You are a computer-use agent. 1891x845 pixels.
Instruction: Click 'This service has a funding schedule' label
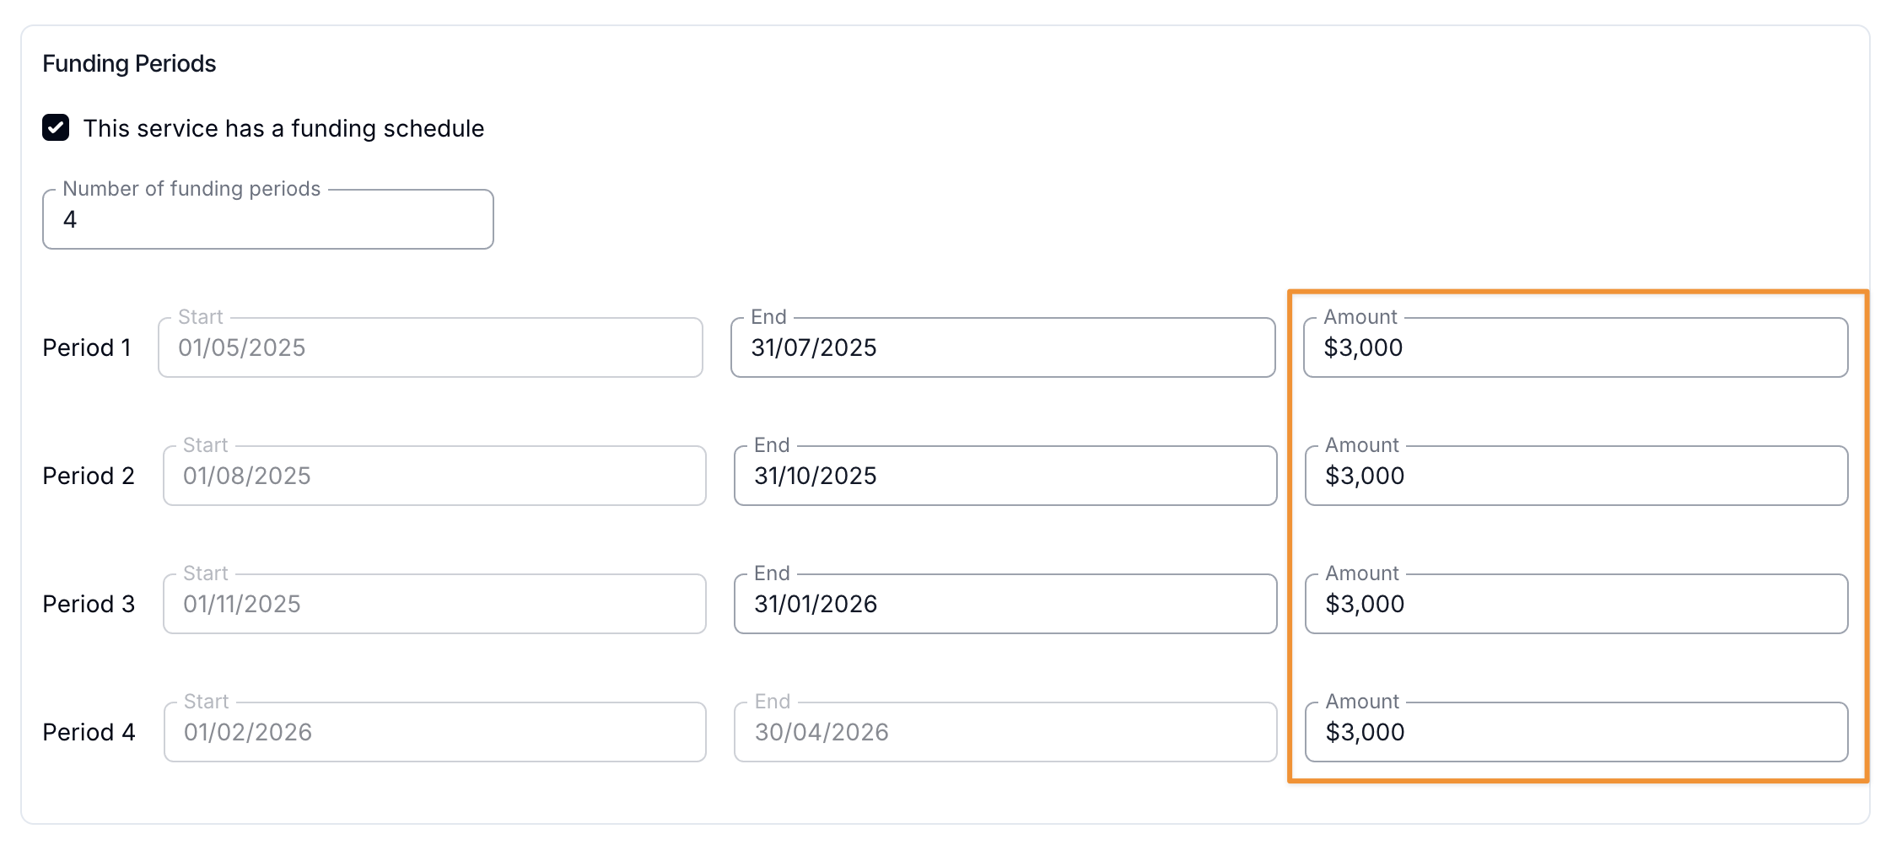click(x=283, y=128)
